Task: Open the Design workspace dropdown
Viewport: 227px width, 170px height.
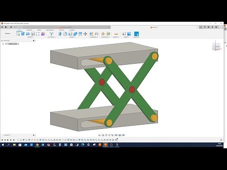Action: click(8, 34)
